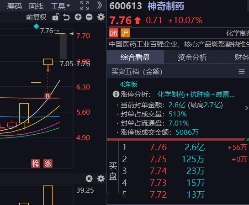Click the double chevron collapse arrow
The width and height of the screenshot is (249, 205).
(99, 5)
